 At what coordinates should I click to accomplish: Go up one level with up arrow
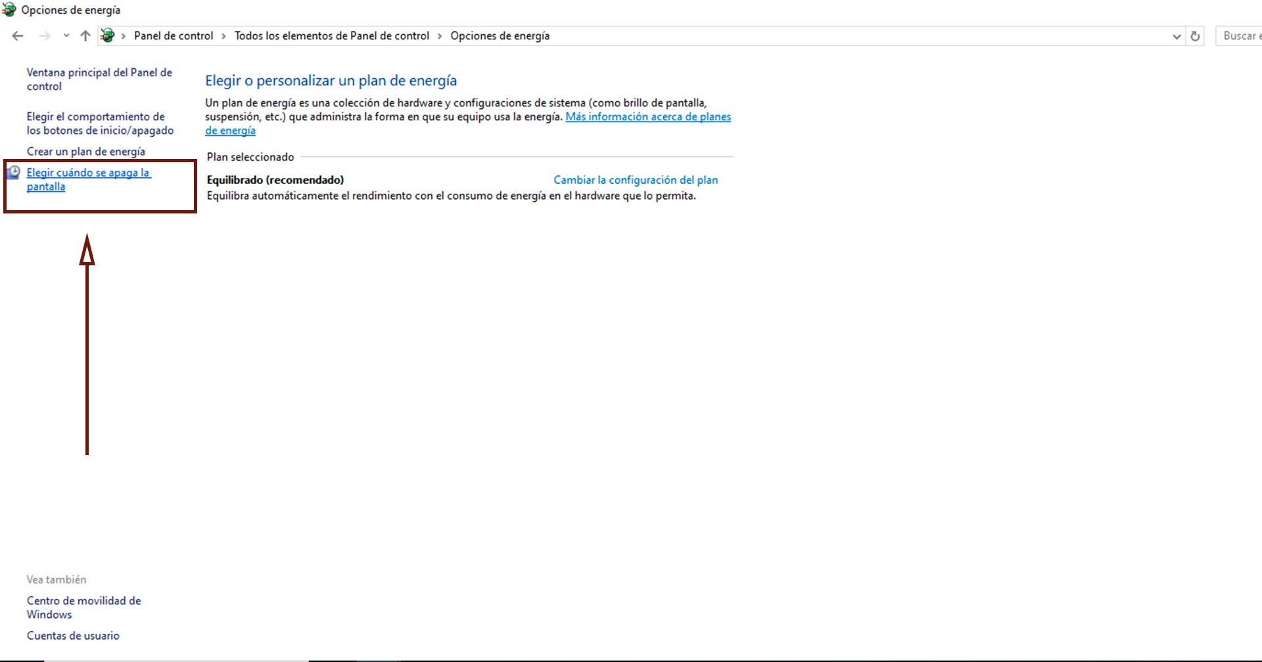click(85, 36)
